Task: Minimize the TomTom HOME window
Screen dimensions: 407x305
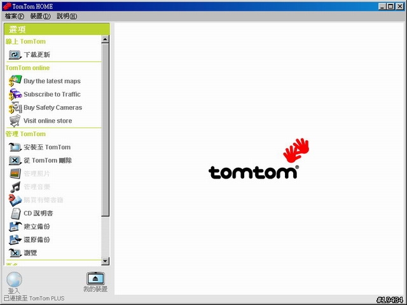Action: (382, 6)
